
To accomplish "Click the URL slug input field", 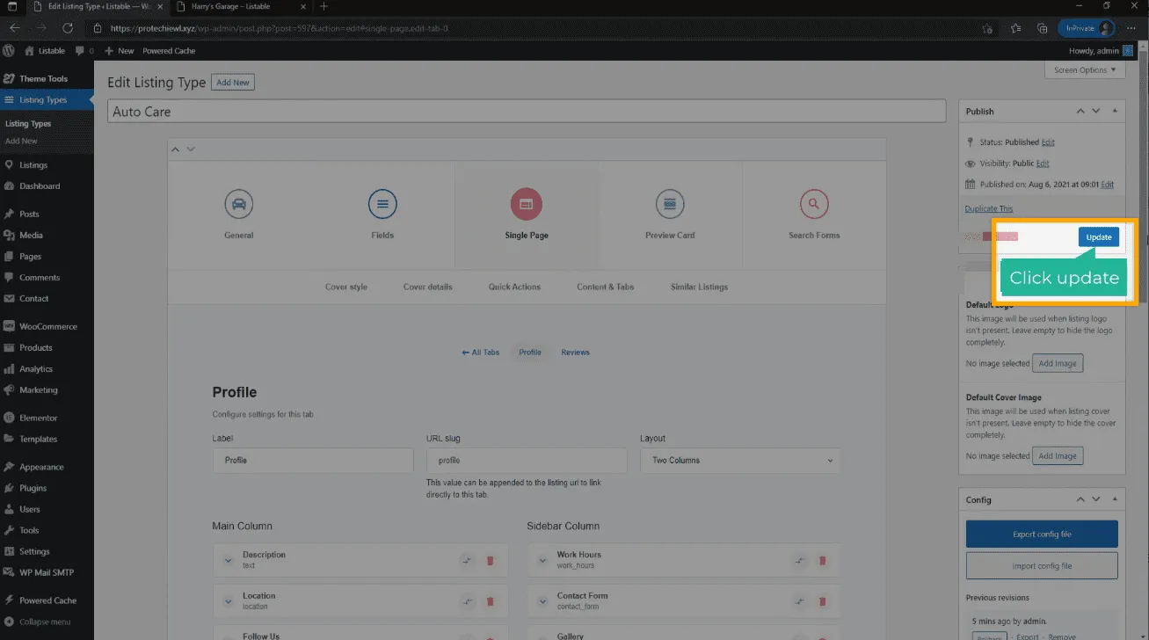I will pos(526,461).
